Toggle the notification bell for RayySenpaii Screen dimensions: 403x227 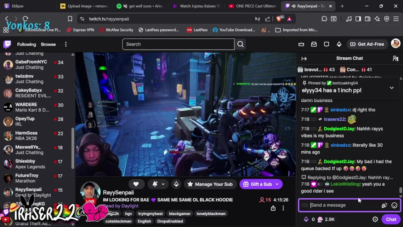point(155,184)
